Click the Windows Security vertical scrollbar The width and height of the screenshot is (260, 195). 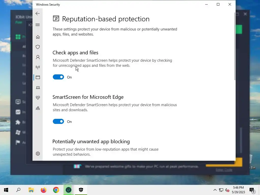coord(235,46)
